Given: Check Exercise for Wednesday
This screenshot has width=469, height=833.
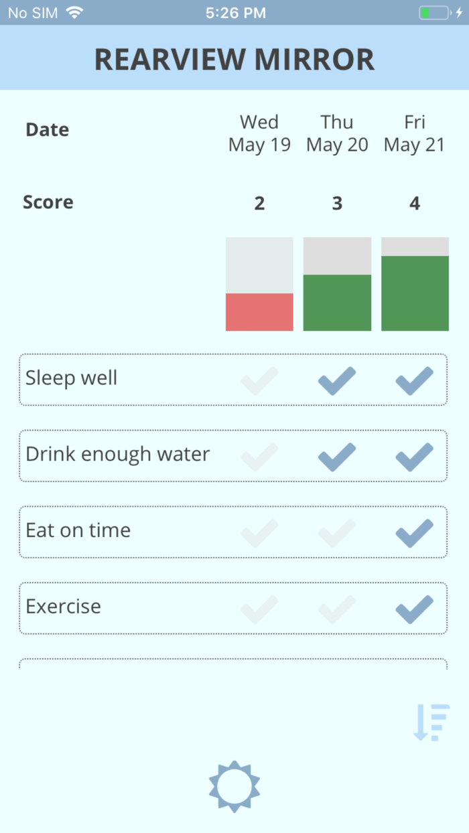Looking at the screenshot, I should 259,609.
